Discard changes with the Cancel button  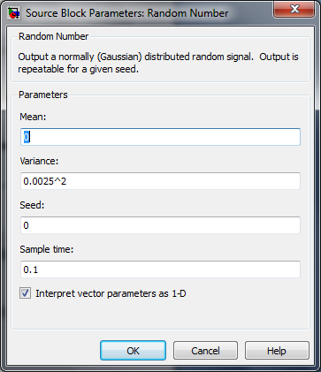[205, 351]
